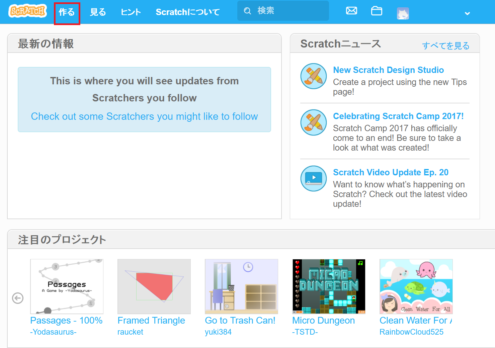Click the Framed Triangle title link
Image resolution: width=495 pixels, height=348 pixels.
151,320
